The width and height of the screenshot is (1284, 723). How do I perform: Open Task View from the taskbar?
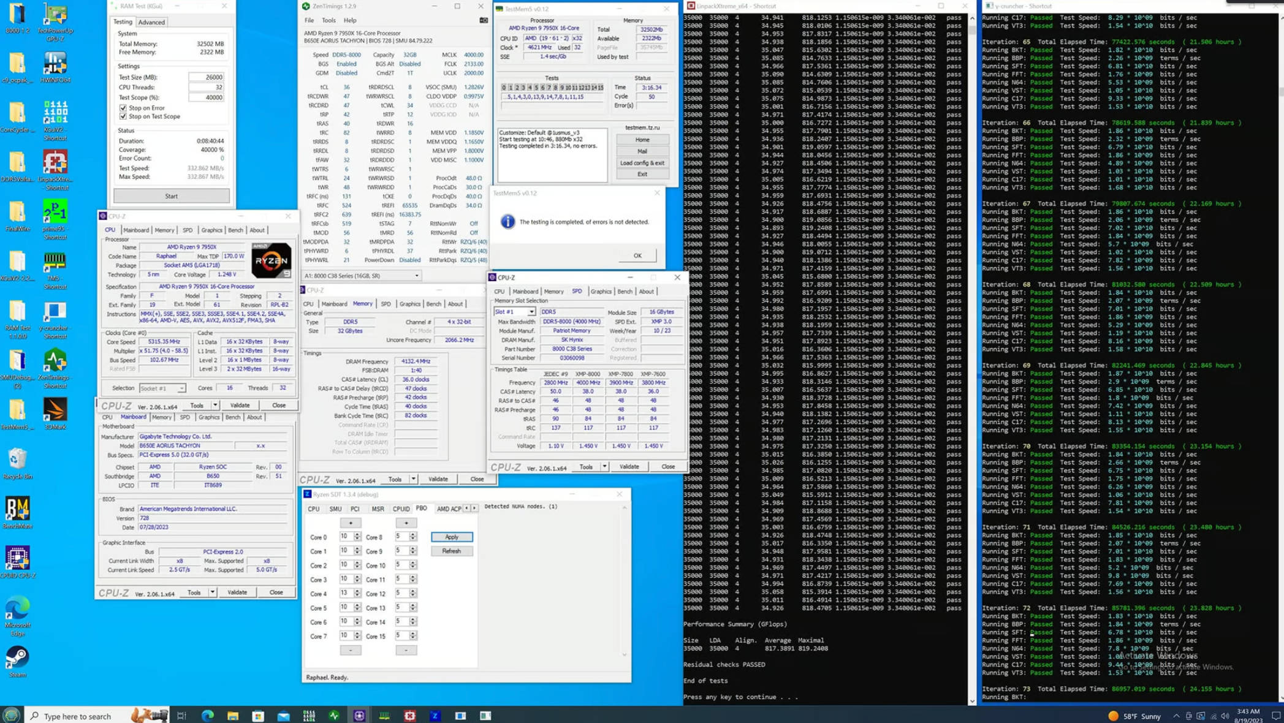tap(181, 715)
